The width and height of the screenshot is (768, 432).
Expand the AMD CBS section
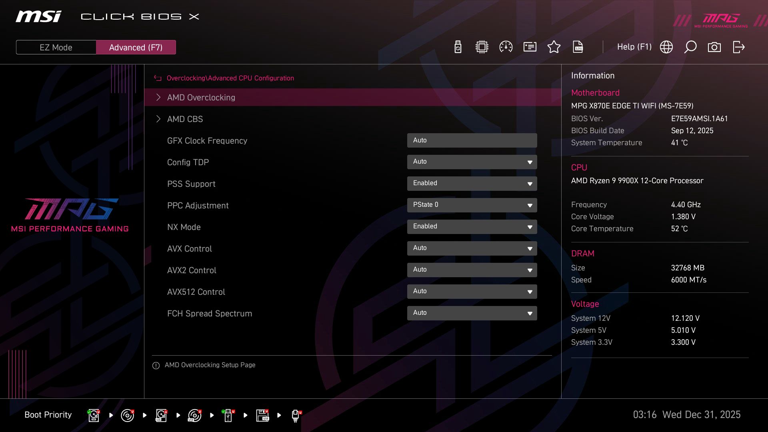pyautogui.click(x=185, y=119)
